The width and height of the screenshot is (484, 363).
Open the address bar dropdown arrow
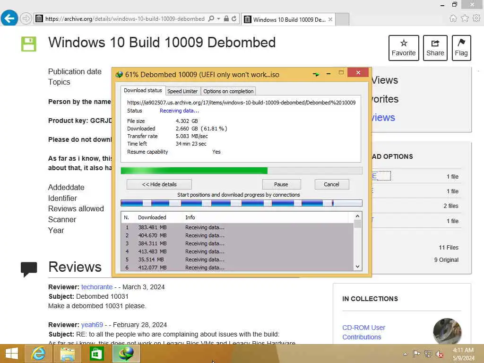click(x=218, y=18)
